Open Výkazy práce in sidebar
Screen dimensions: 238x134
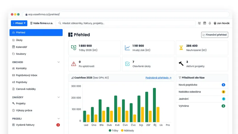tap(36, 110)
